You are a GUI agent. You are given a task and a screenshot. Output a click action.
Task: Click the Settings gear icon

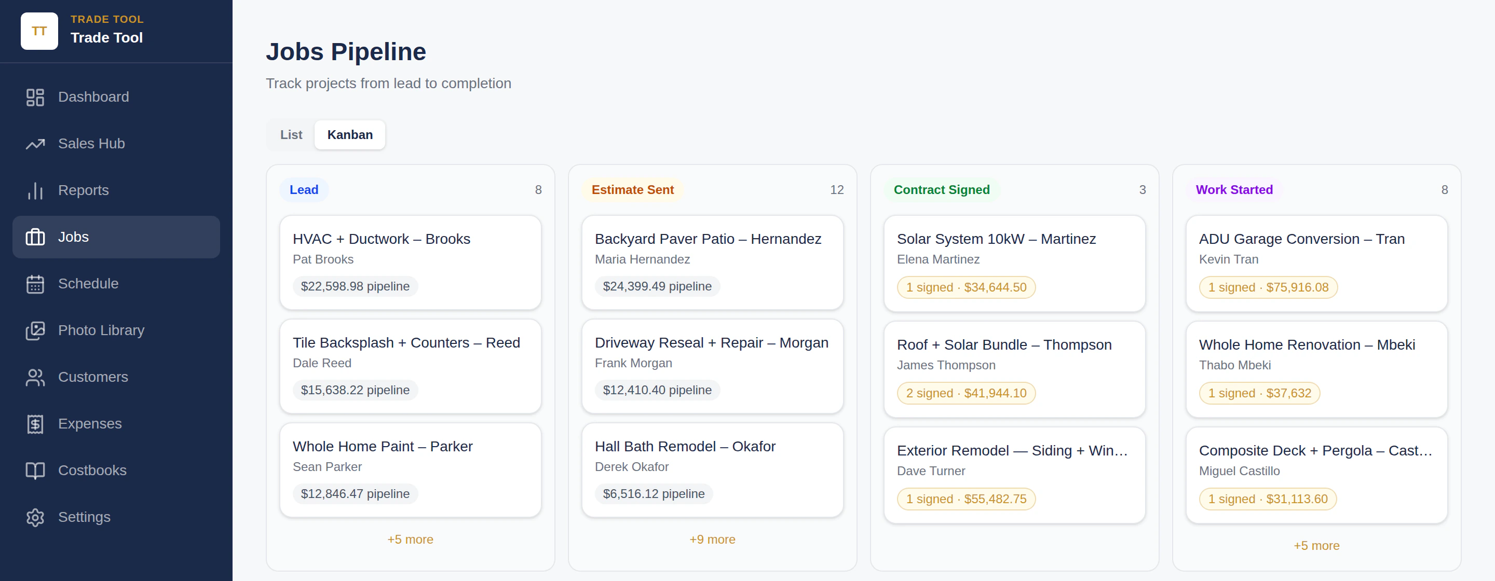tap(35, 517)
